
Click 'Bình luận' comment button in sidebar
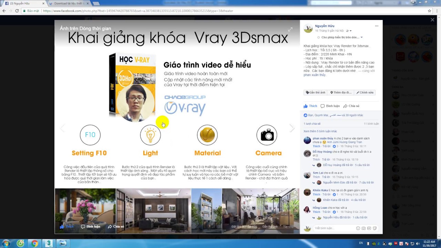tap(330, 106)
